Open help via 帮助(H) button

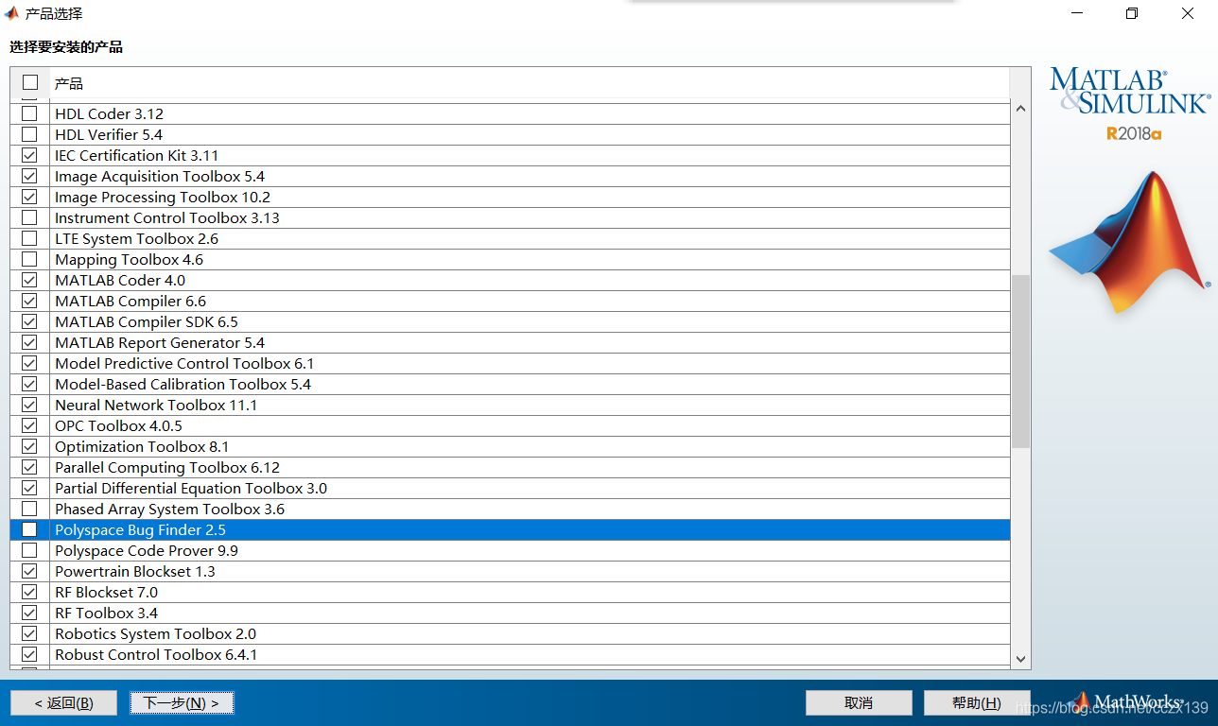coord(977,702)
